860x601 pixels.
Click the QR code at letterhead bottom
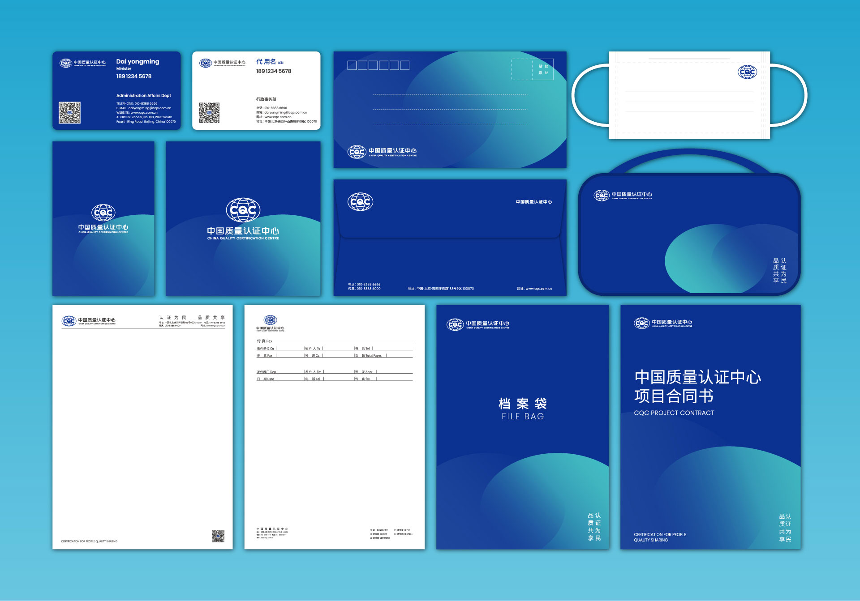coord(218,536)
